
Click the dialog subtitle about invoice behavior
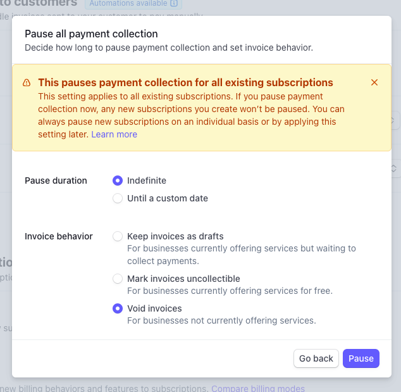click(x=169, y=47)
